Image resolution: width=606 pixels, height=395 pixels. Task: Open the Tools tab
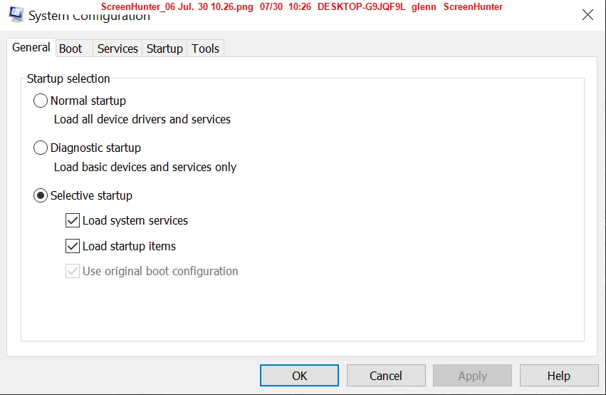point(205,48)
